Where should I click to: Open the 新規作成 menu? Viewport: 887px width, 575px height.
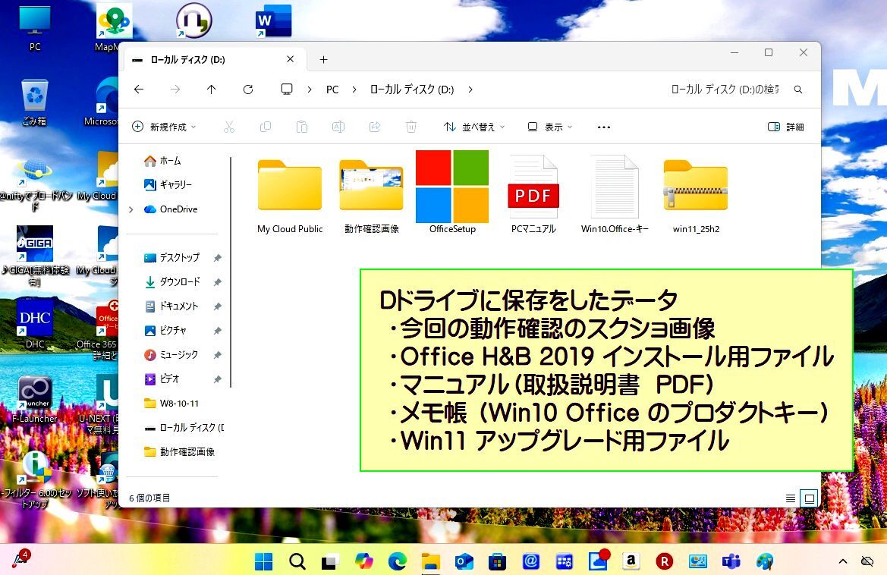tap(164, 127)
